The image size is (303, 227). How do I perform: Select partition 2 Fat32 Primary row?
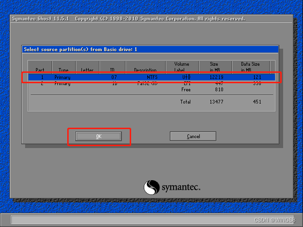(151, 84)
